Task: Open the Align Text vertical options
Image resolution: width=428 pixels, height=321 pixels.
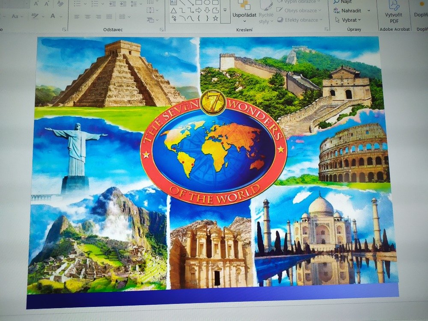Action: (150, 10)
